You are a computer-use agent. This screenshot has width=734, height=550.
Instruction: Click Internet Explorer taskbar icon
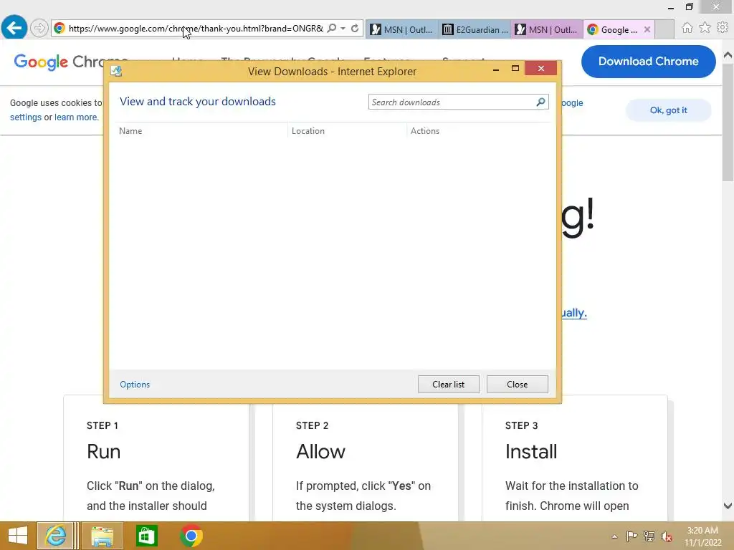[x=56, y=536]
